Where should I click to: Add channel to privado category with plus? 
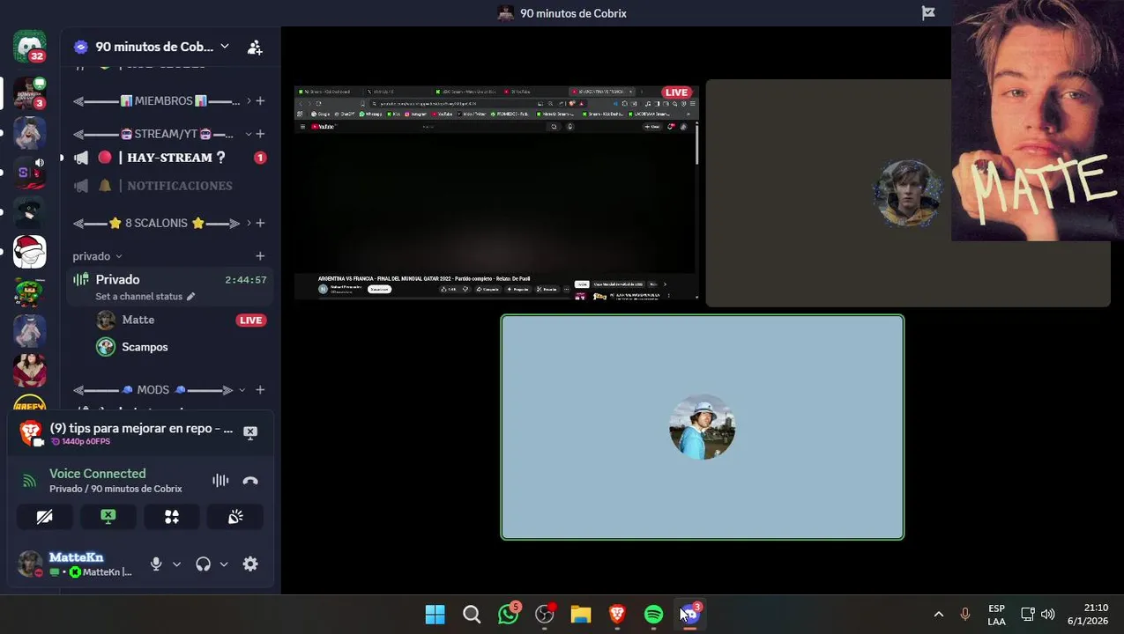[260, 256]
